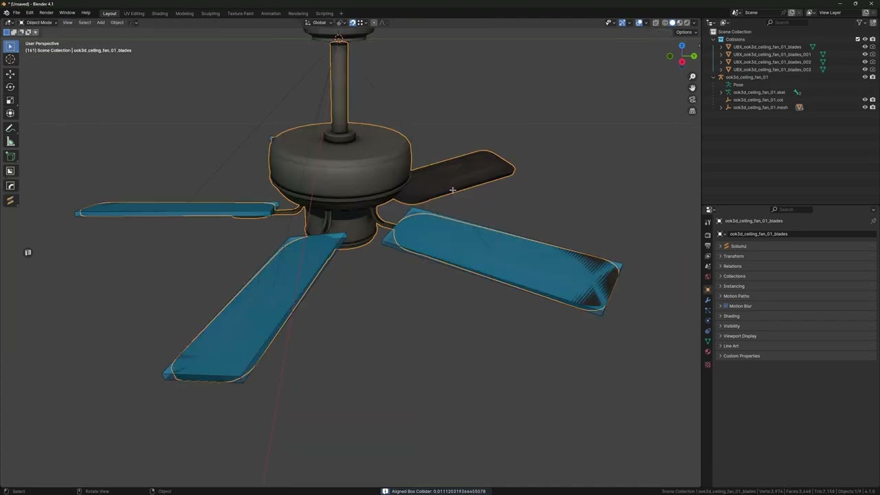This screenshot has width=880, height=495.
Task: Hide UBX_ook3d_ceiling_fan_01_blades in viewport
Action: [865, 47]
